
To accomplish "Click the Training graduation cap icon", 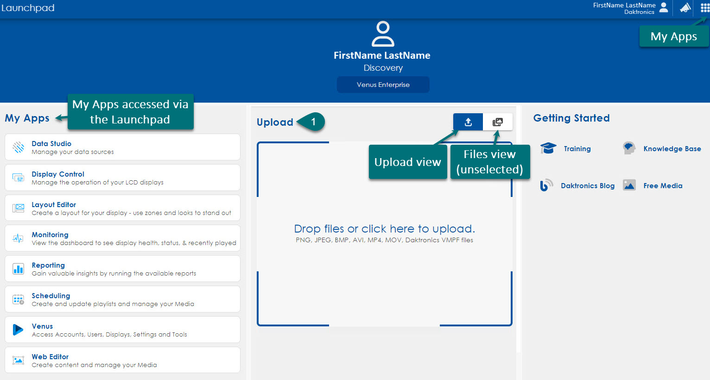I will [548, 148].
